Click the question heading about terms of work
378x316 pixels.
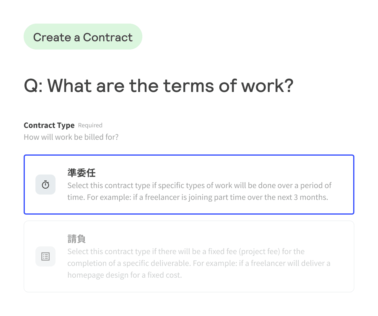point(159,86)
